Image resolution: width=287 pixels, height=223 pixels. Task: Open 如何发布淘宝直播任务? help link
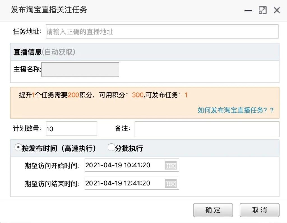tap(236, 110)
